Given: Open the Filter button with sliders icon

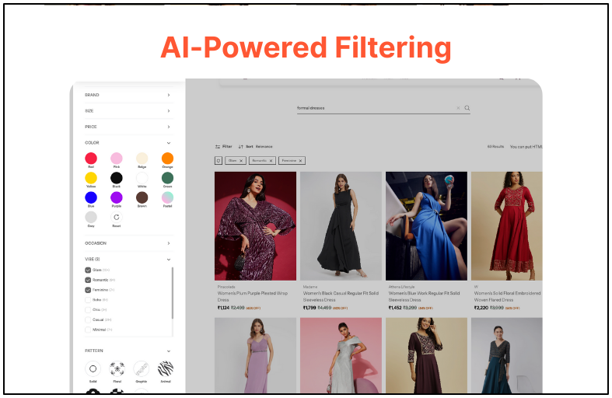Looking at the screenshot, I should point(223,147).
